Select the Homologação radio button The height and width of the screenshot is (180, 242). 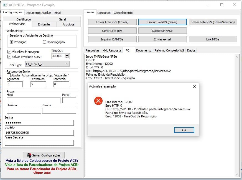(44, 42)
